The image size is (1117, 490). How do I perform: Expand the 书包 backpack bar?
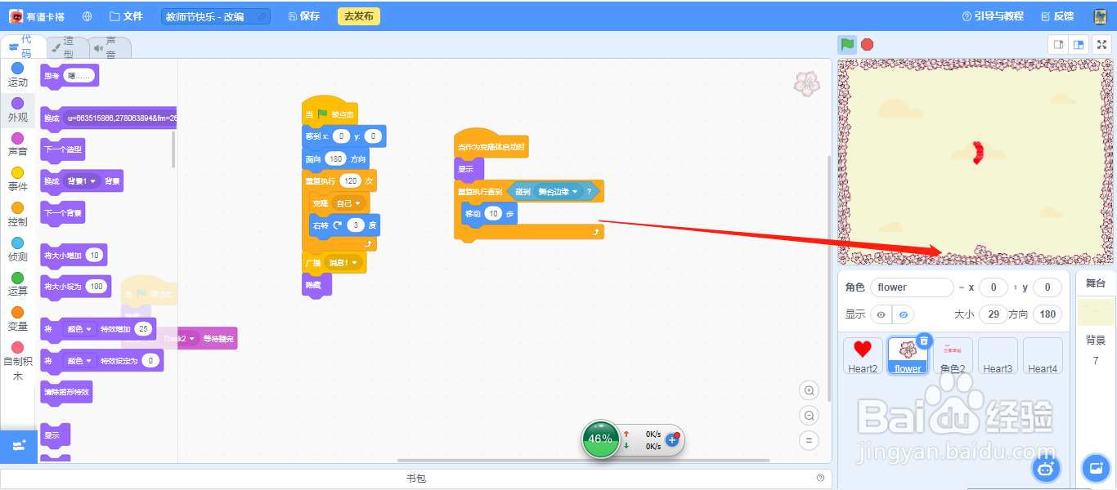click(415, 479)
